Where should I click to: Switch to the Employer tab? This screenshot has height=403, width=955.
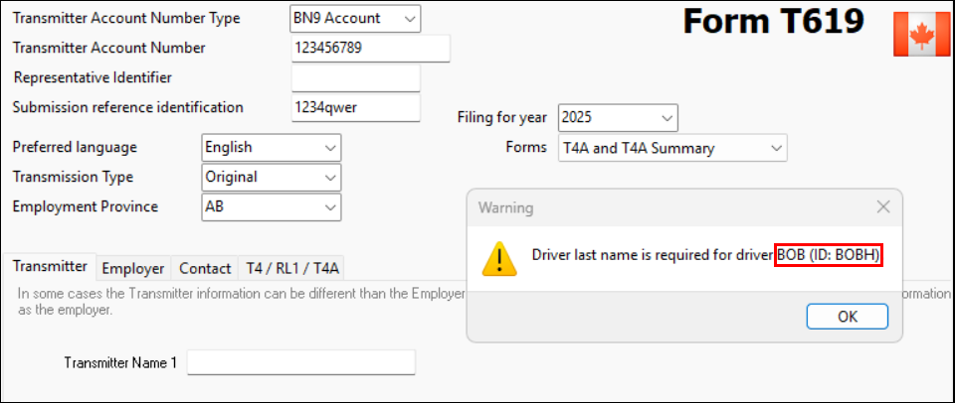[133, 268]
